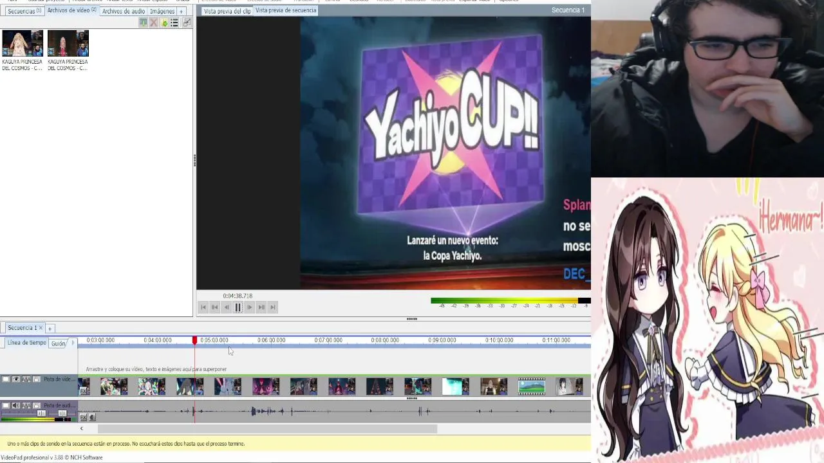Screen dimensions: 824x463
Task: Jump to the start of the sequence
Action: coord(203,307)
